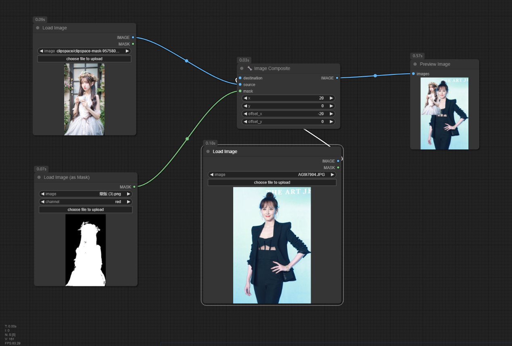Collapse the Preview Image node via title dot
The width and height of the screenshot is (512, 346).
pyautogui.click(x=415, y=64)
